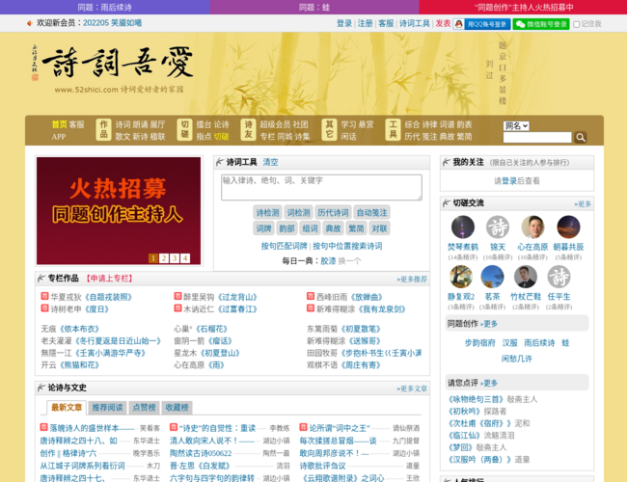The image size is (627, 482).
Task: Click the red icon beside 华夏戎狄《自题戎装照》
Action: pyautogui.click(x=44, y=297)
